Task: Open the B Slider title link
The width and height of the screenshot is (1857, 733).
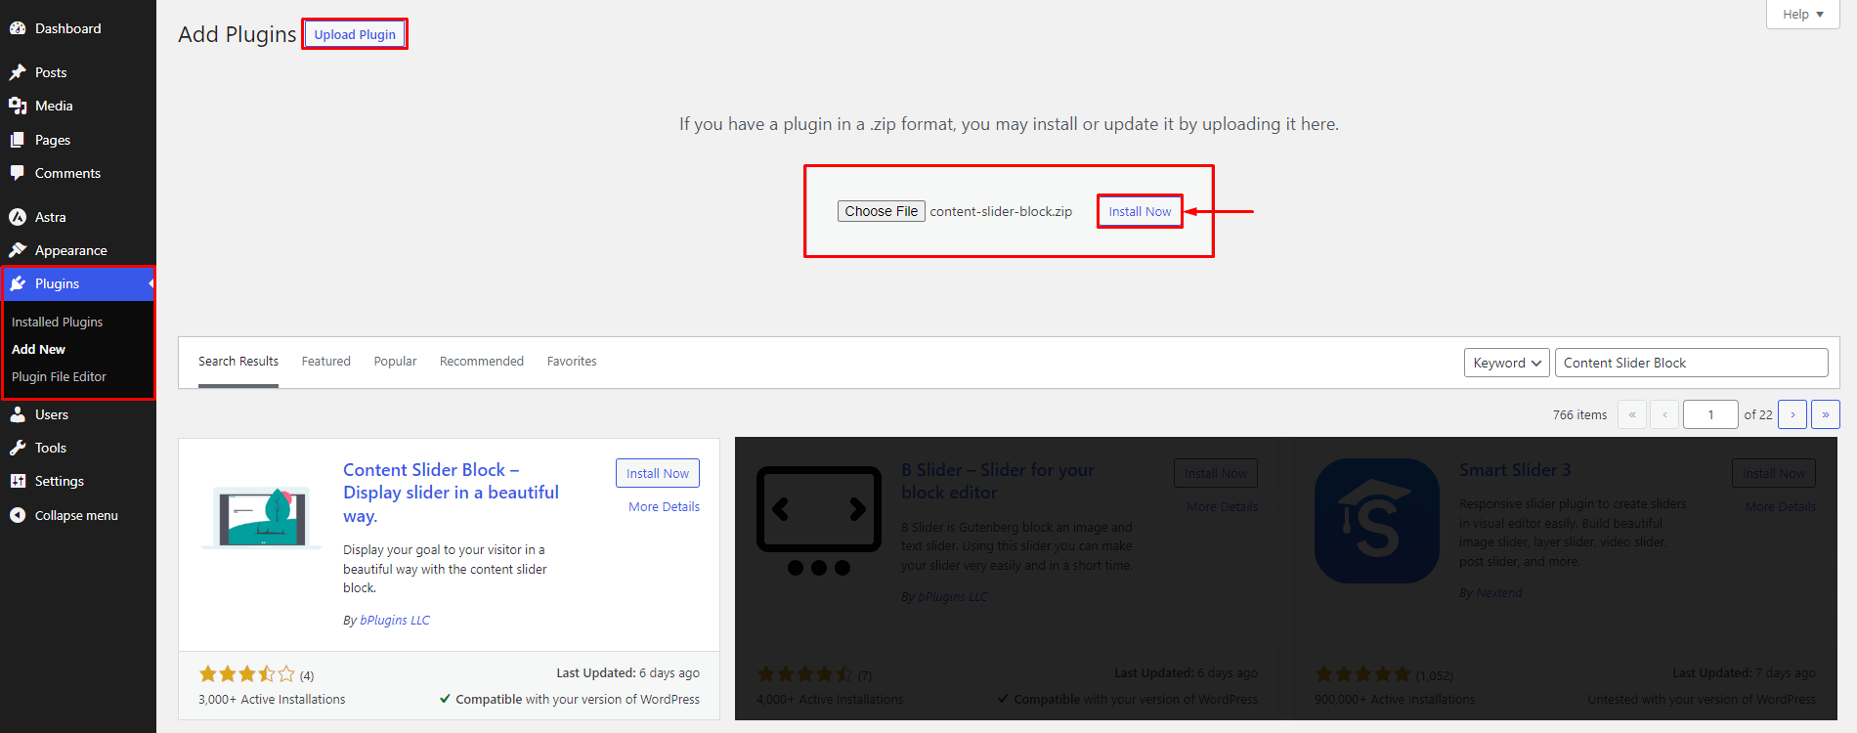Action: pos(998,481)
